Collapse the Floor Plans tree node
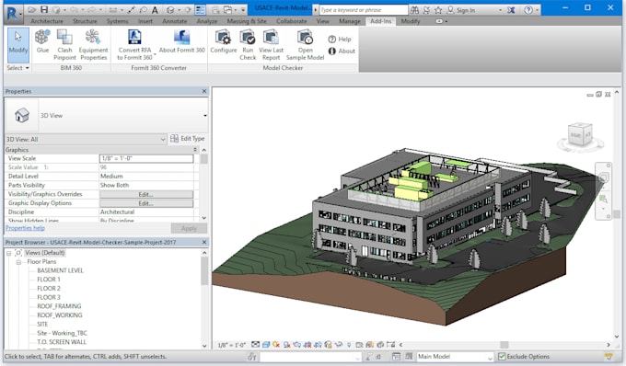626x366 pixels. 18,262
